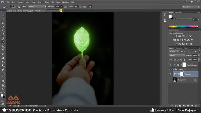This screenshot has height=113, width=201.
Task: Add a Color Balance adjustment
Action: coord(178,40)
